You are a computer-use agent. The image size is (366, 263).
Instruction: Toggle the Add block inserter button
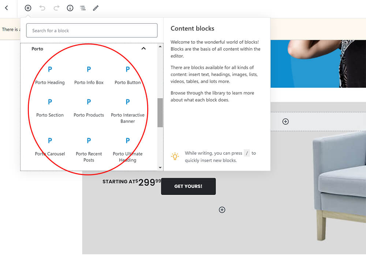tap(28, 8)
